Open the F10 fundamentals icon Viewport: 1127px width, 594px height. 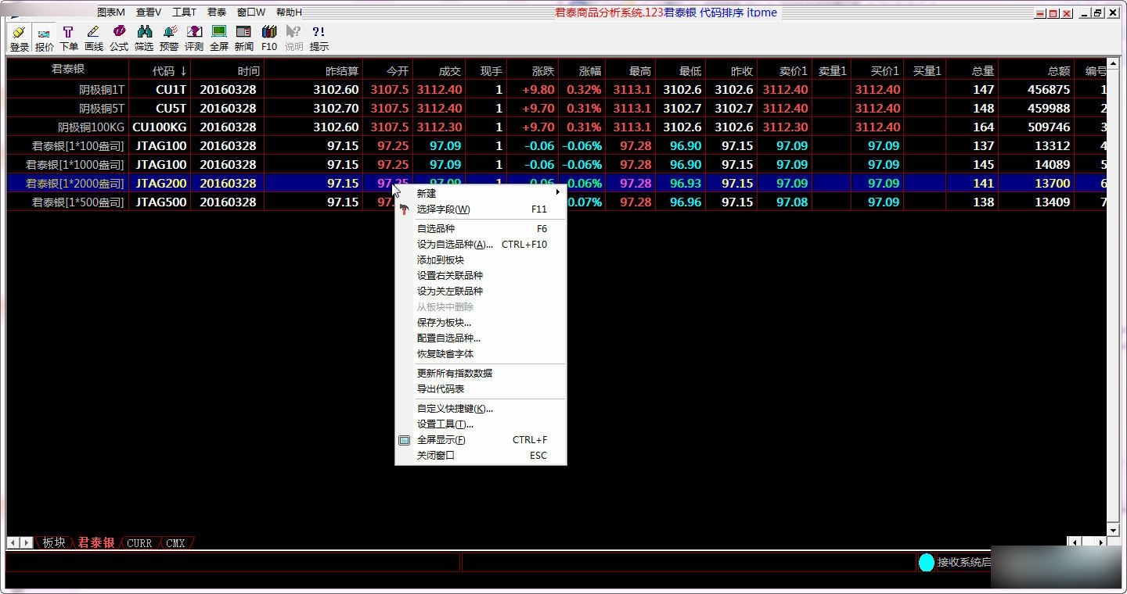(268, 38)
